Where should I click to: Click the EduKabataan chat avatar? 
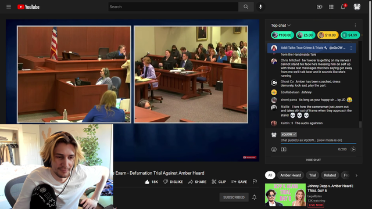click(274, 92)
